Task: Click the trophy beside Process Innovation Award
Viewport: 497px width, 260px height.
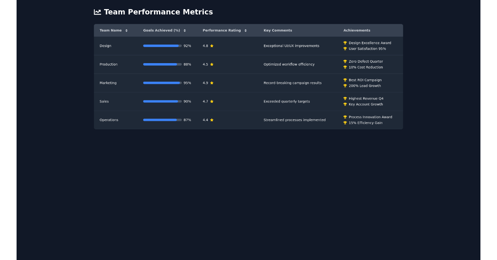Action: [x=345, y=117]
